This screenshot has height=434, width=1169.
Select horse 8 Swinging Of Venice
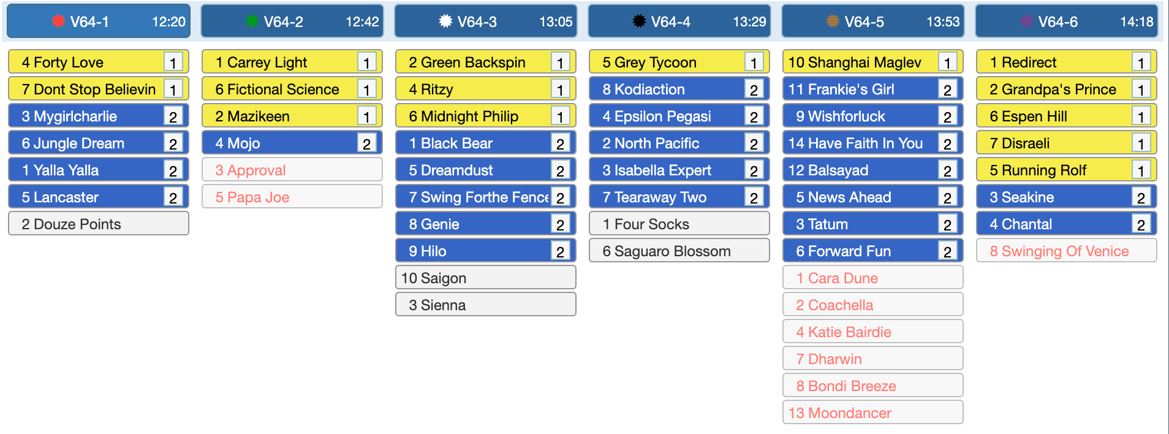click(1067, 251)
